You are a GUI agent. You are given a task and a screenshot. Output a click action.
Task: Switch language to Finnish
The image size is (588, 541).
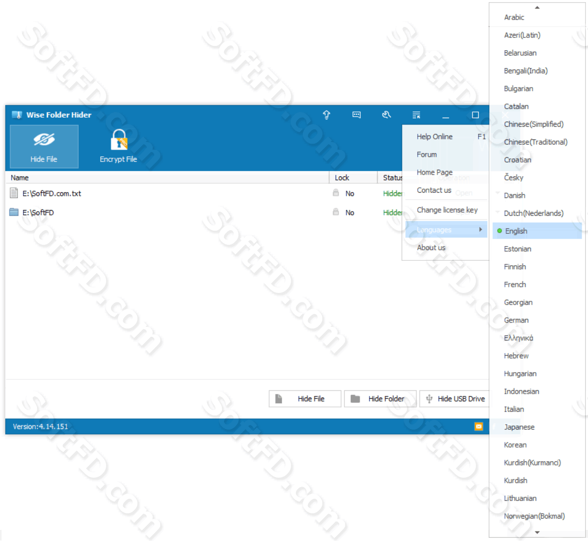point(537,267)
